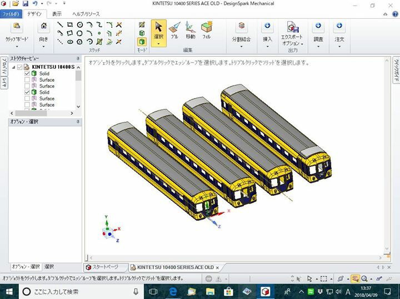The height and width of the screenshot is (299, 400).
Task: Switch to the bottom 選択 panel tab
Action: (x=49, y=267)
